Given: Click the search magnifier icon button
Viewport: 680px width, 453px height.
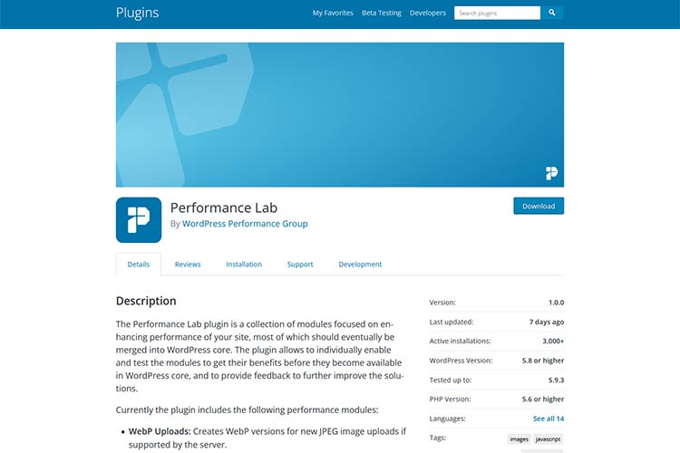Looking at the screenshot, I should 552,13.
